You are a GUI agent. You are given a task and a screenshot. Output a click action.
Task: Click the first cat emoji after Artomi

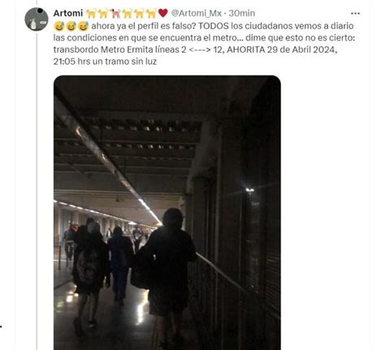pyautogui.click(x=91, y=13)
